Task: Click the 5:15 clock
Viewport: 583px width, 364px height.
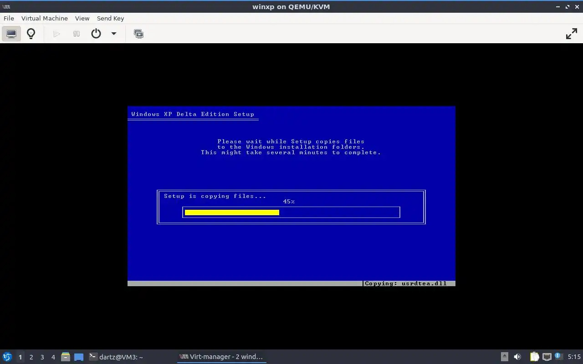Action: point(574,357)
